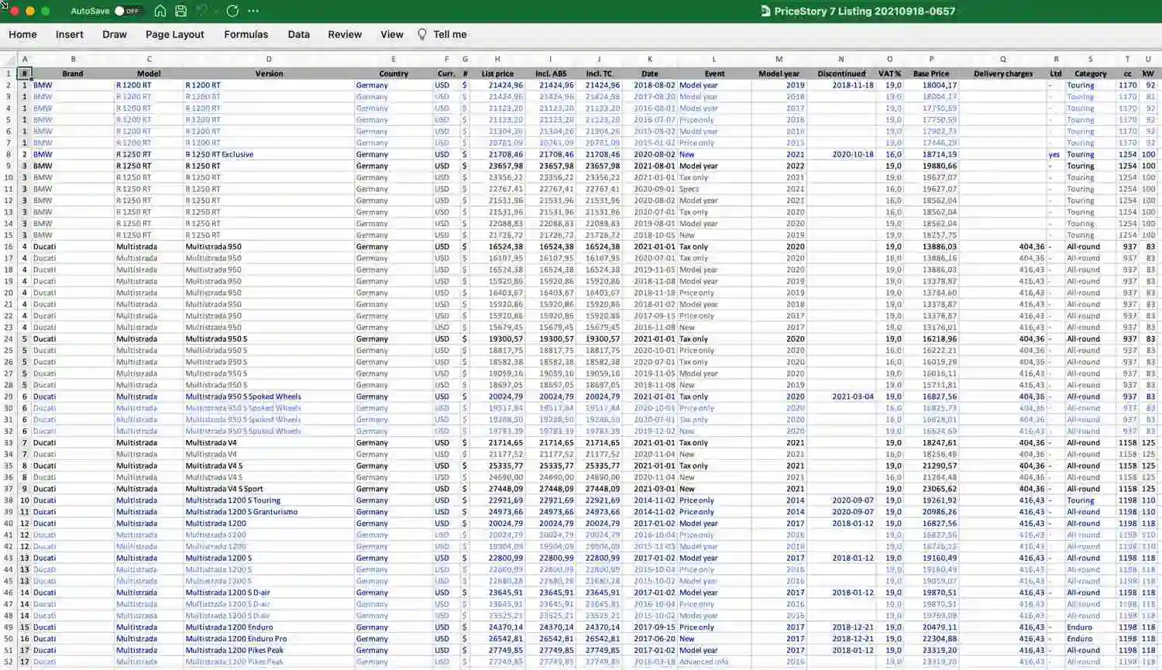Screen dimensions: 1162x670
Task: Select the Multistrada 1200 S Touring cell
Action: coord(269,500)
